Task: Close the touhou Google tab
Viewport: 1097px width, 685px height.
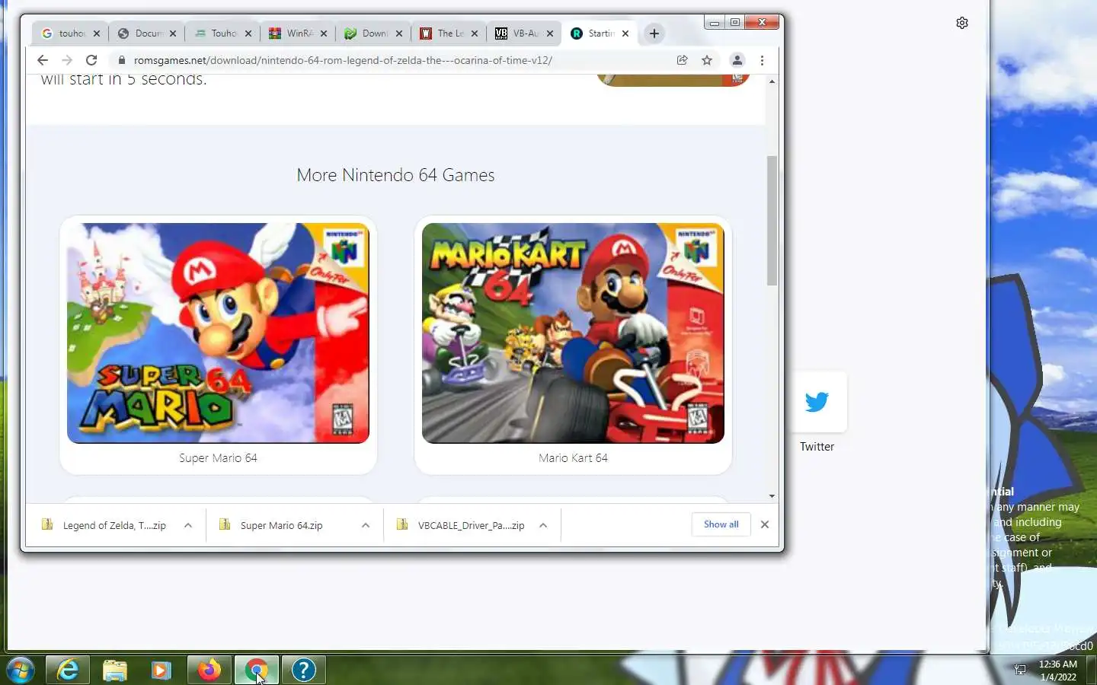Action: coord(97,33)
